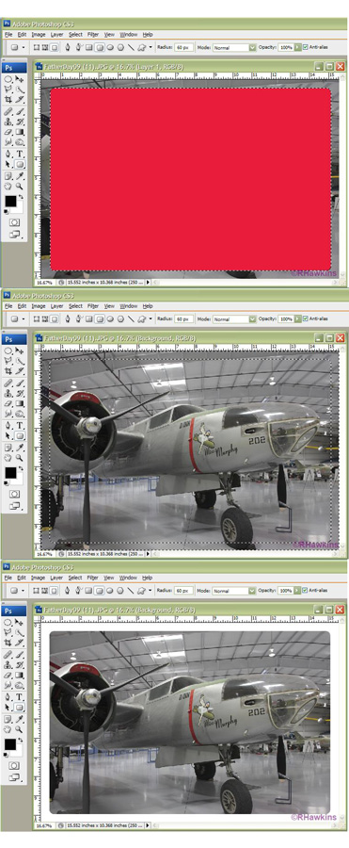
Task: Select the Ellipse shape in the middle options bar
Action: pyautogui.click(x=110, y=318)
